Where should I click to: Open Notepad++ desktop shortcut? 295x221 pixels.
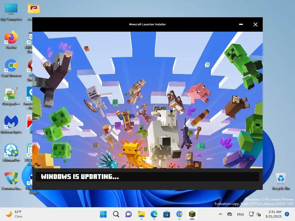pos(11,96)
